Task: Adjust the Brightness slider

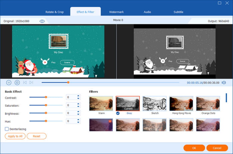Action: (x=46, y=113)
